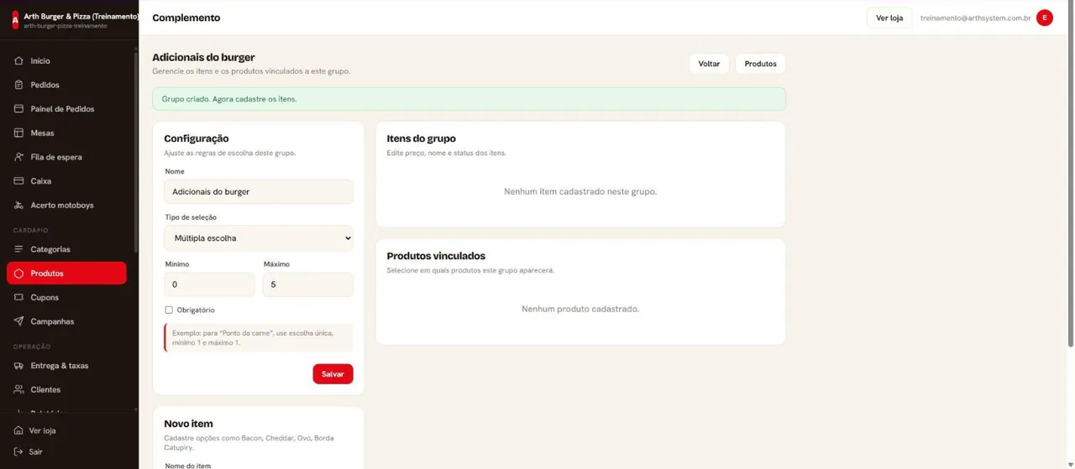Image resolution: width=1075 pixels, height=469 pixels.
Task: Open Início from the home icon
Action: point(18,61)
